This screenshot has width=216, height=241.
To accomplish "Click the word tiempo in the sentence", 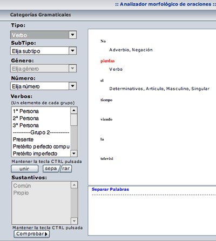I will click(x=106, y=100).
